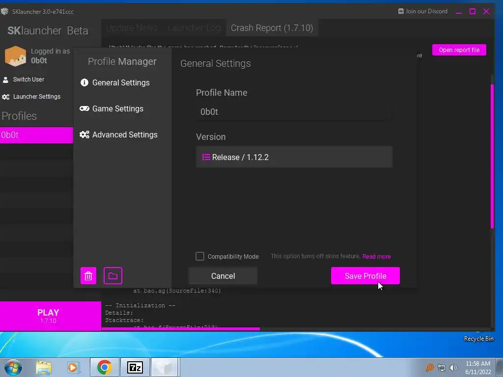Viewport: 503px width, 377px height.
Task: Switch to the Update News tab
Action: (132, 28)
